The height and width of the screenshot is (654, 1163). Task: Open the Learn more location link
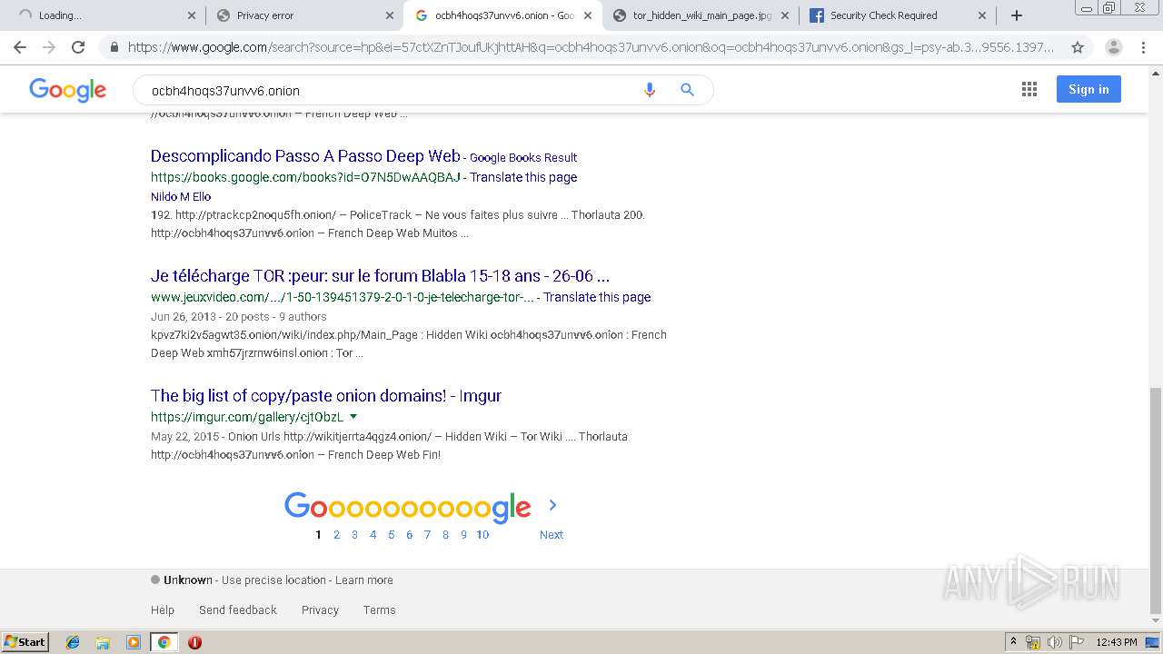point(364,580)
